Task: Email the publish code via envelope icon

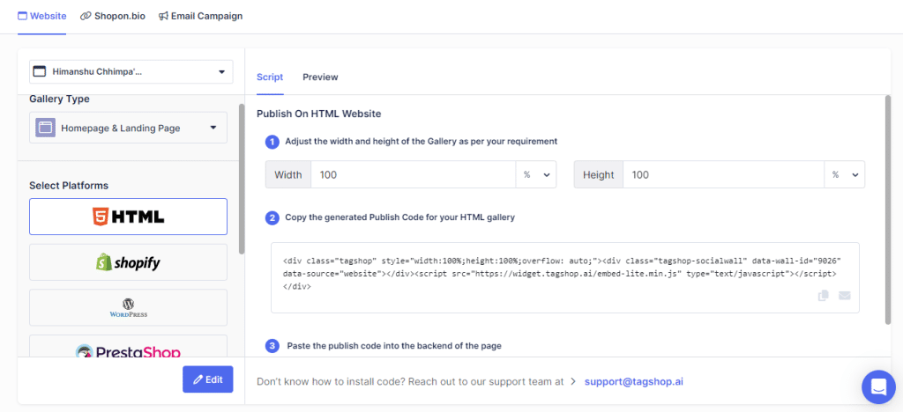Action: (x=844, y=296)
